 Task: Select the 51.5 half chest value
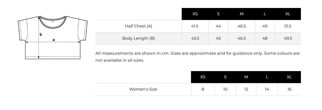(288, 26)
